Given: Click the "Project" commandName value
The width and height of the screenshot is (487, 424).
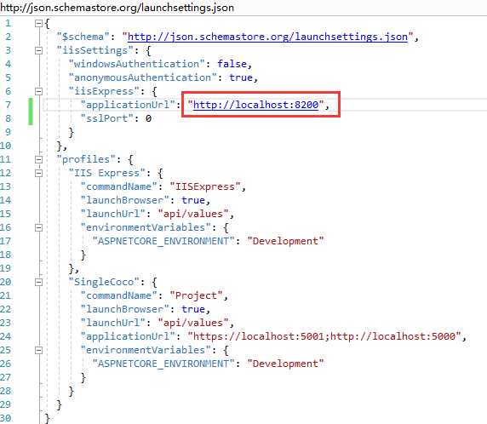Looking at the screenshot, I should pyautogui.click(x=197, y=295).
